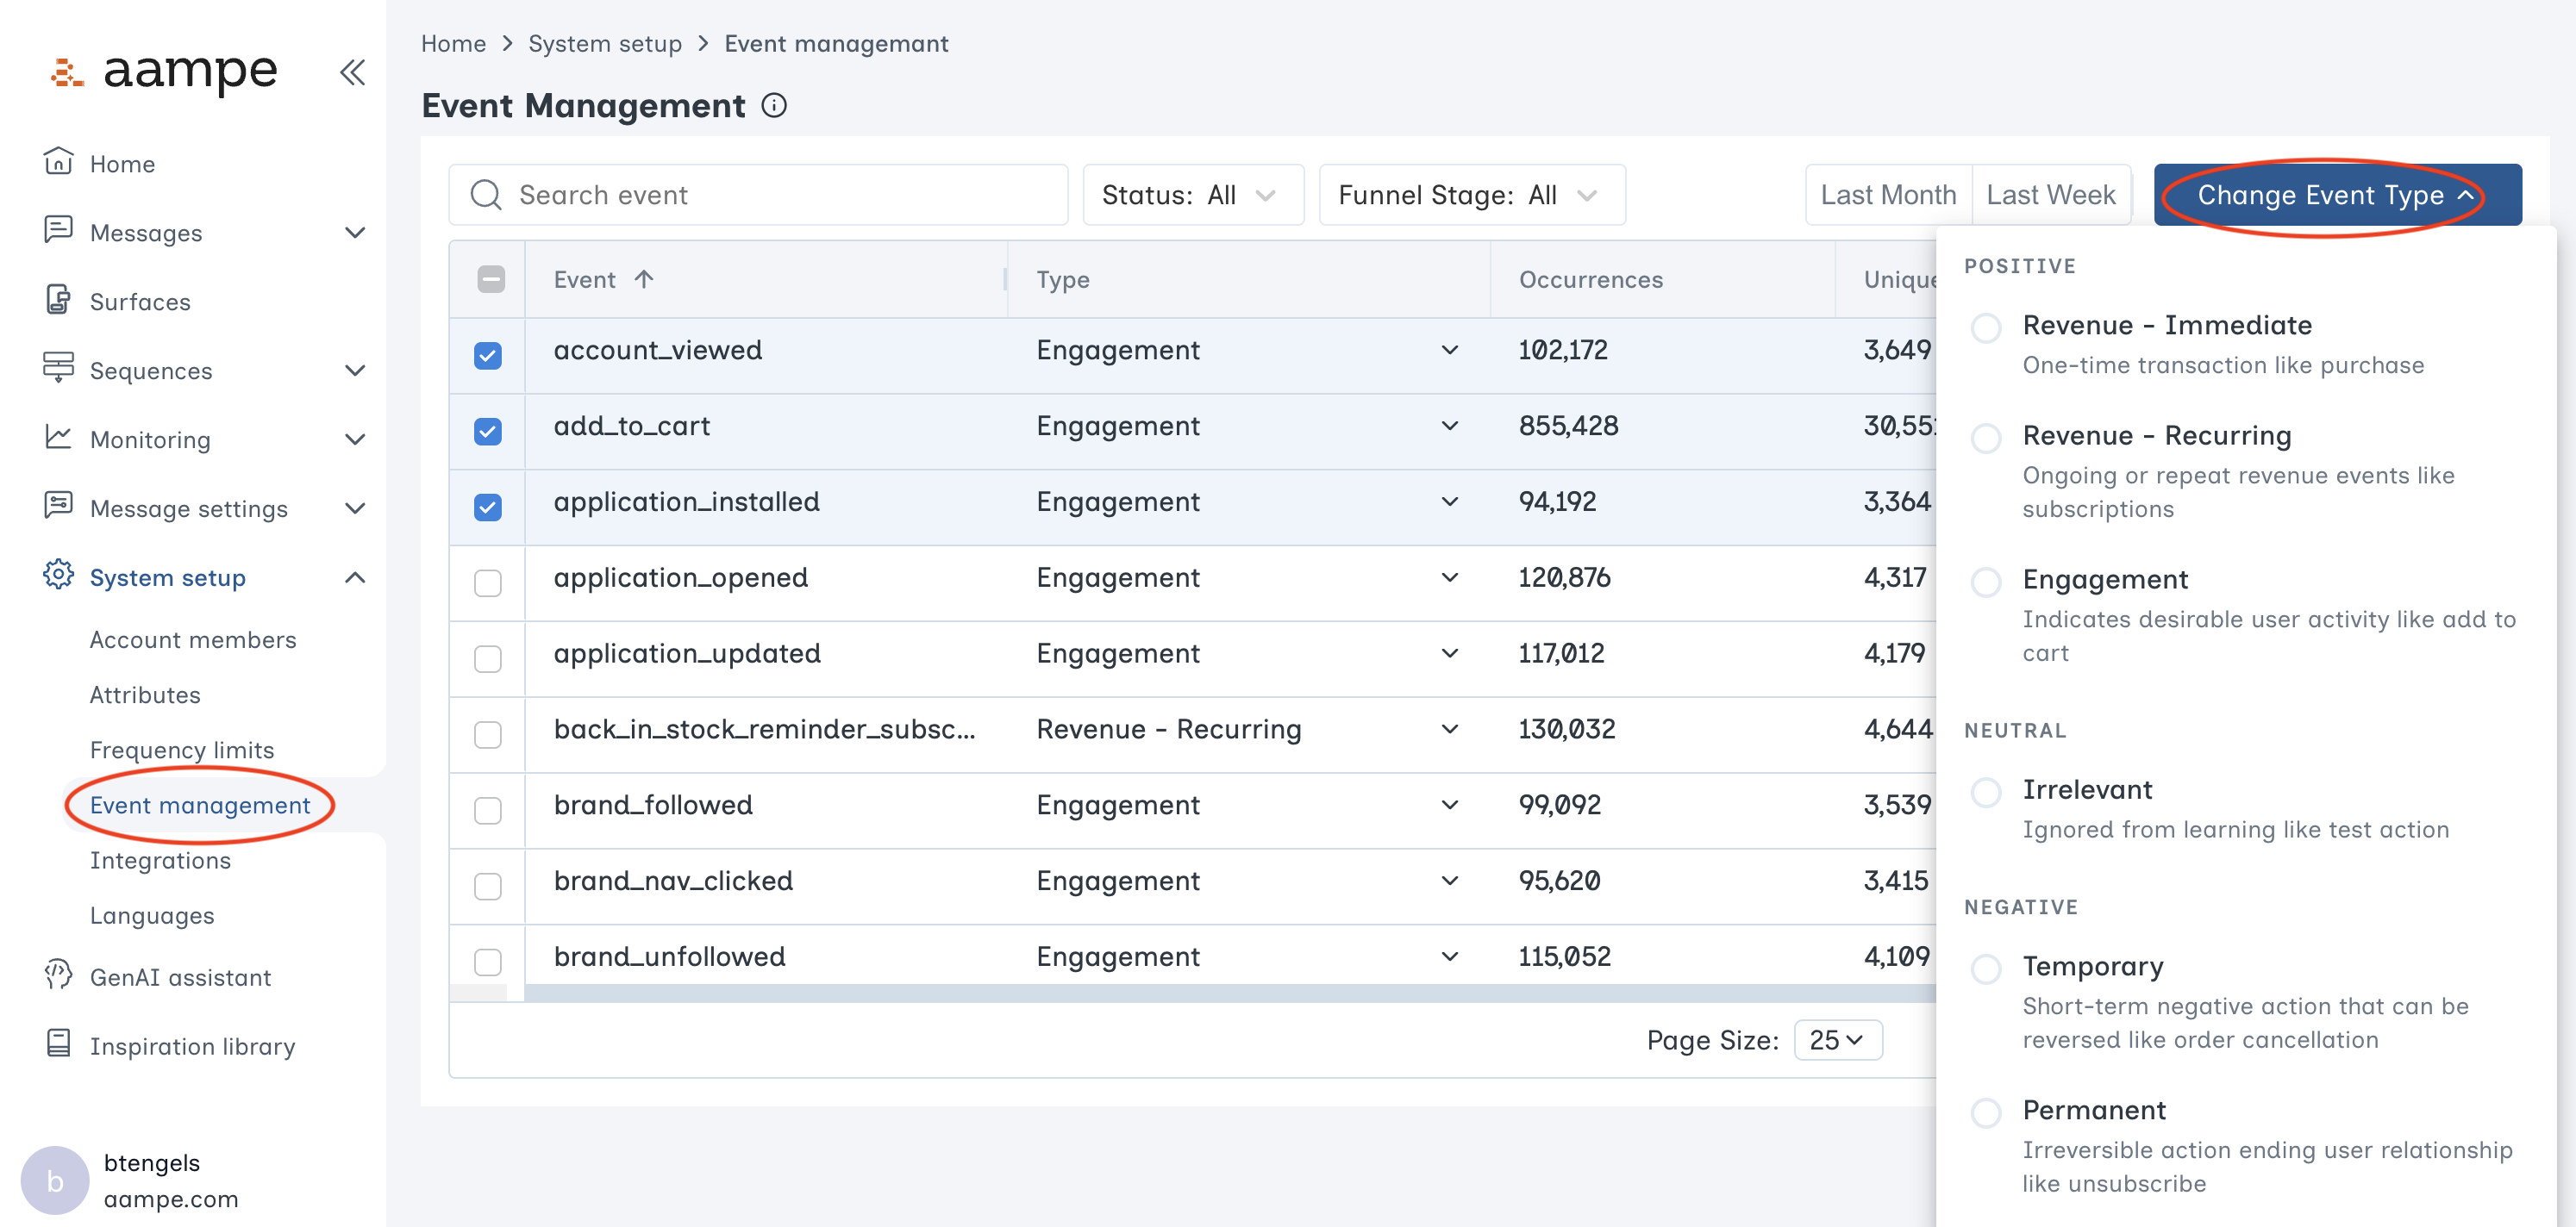Click System setup in the breadcrumb

604,44
